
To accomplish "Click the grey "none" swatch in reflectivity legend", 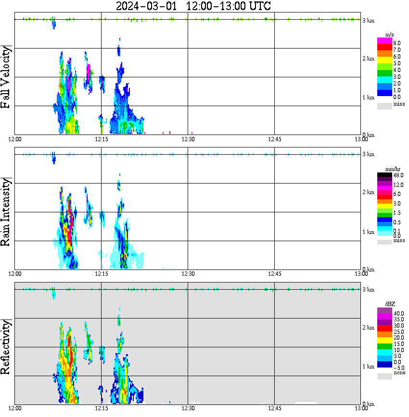I will tap(384, 376).
